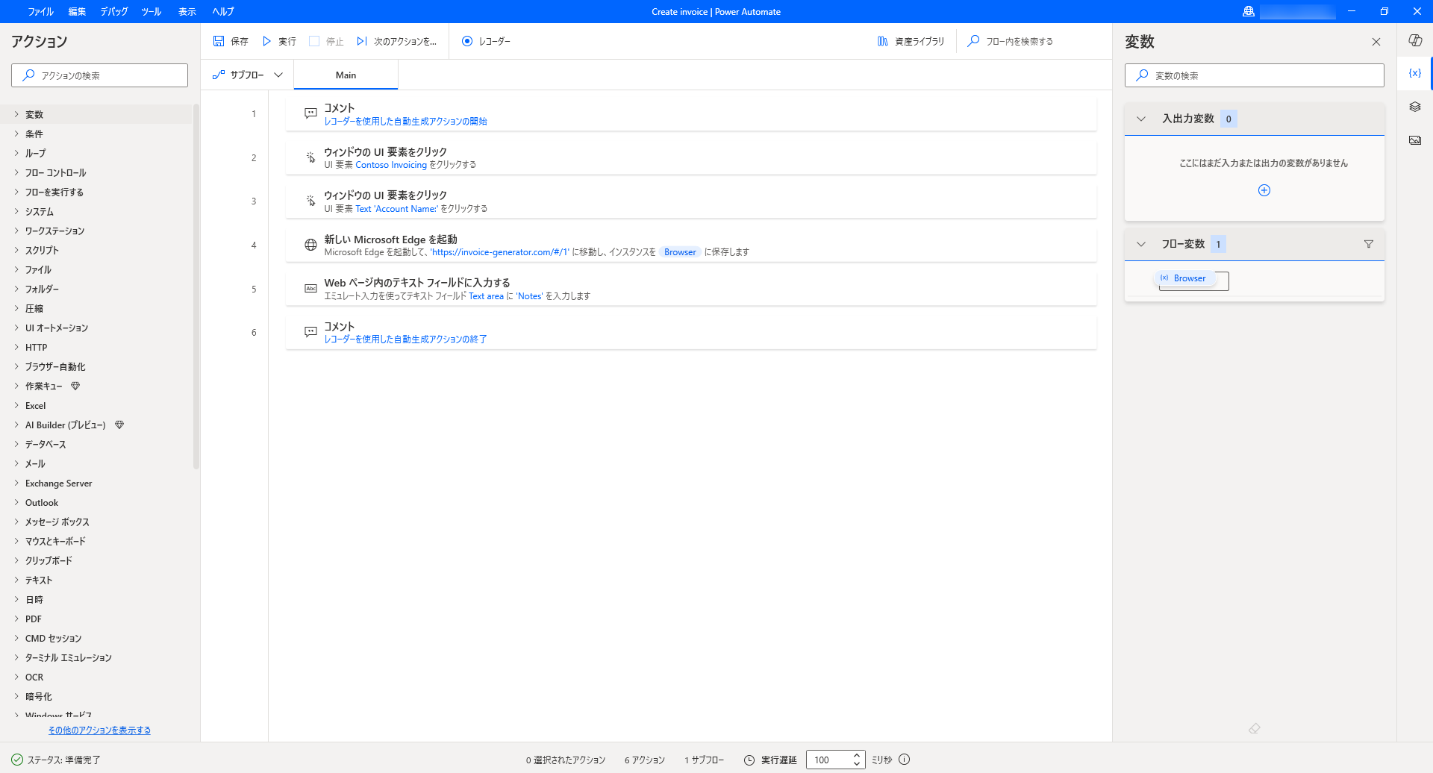1433x773 pixels.
Task: Open the Images sidebar icon
Action: (1414, 140)
